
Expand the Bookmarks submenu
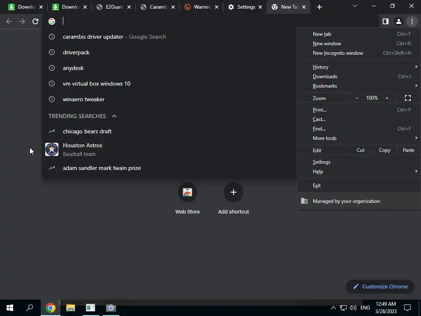359,86
